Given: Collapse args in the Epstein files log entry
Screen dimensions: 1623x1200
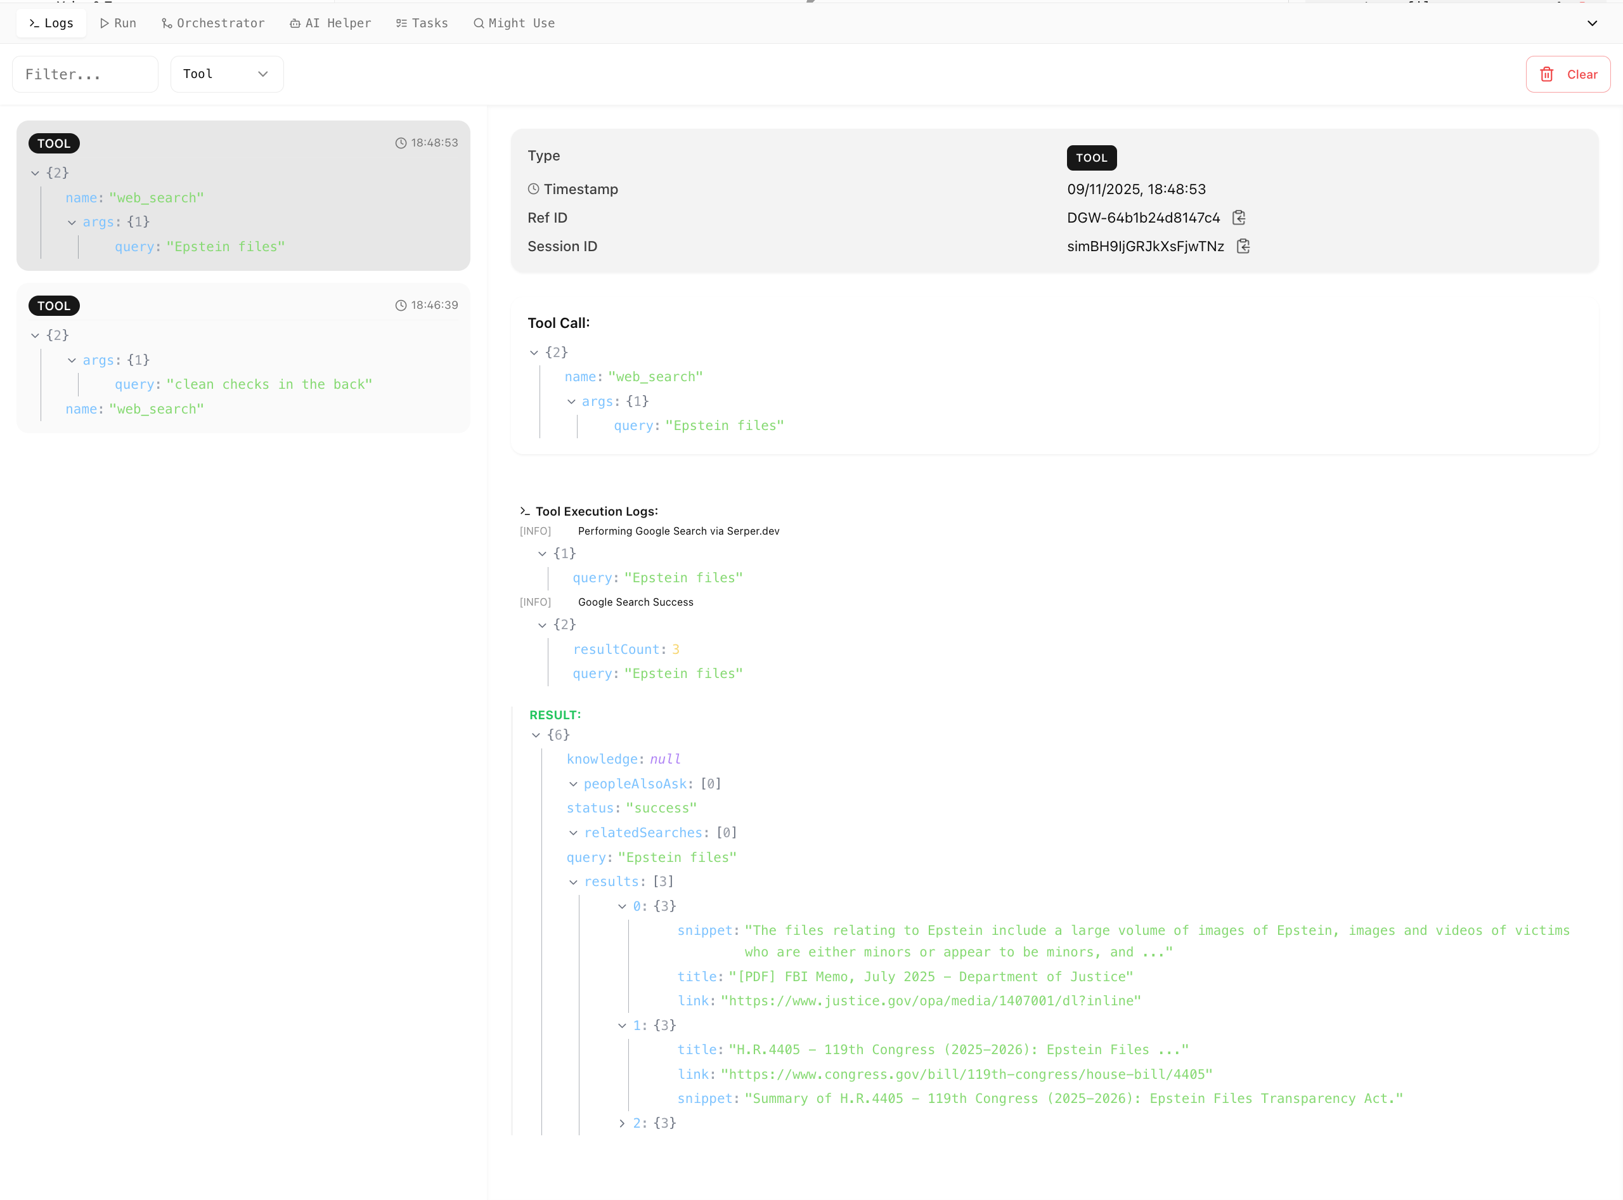Looking at the screenshot, I should click(72, 222).
